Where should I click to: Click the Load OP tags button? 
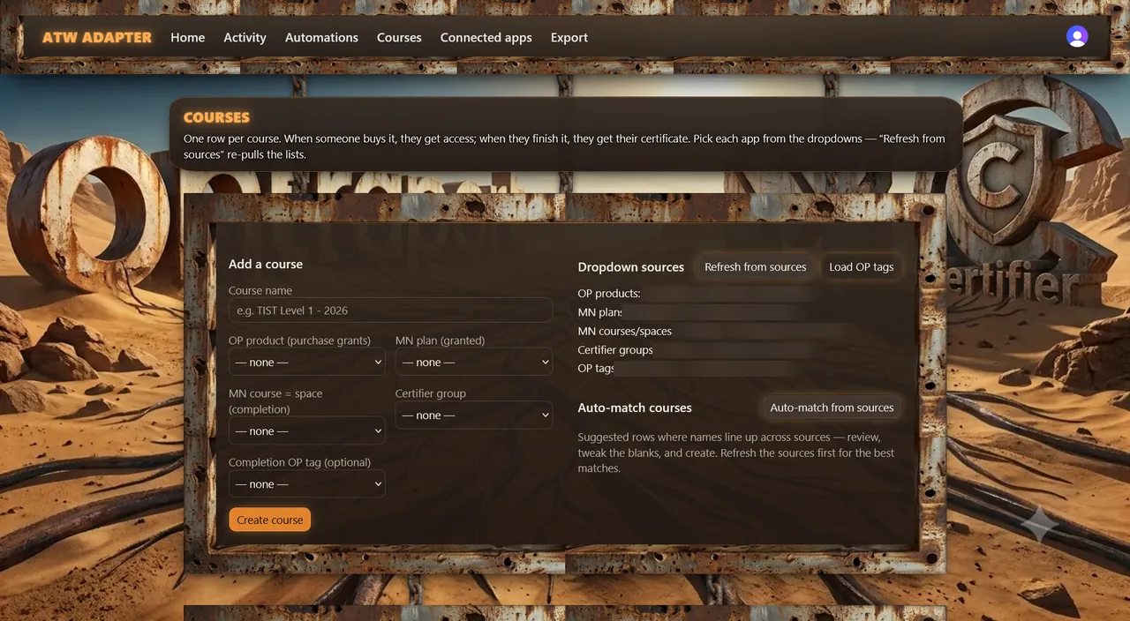(862, 266)
